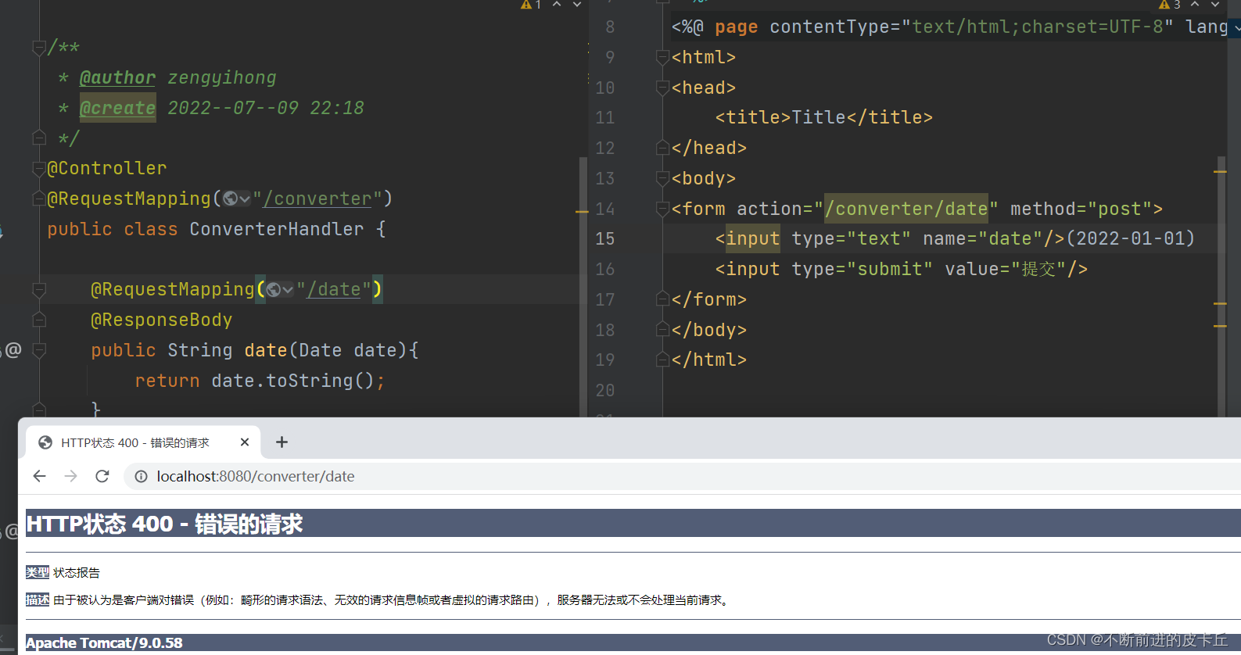This screenshot has width=1241, height=655.
Task: Click the <title>Title</title> line
Action: [824, 117]
